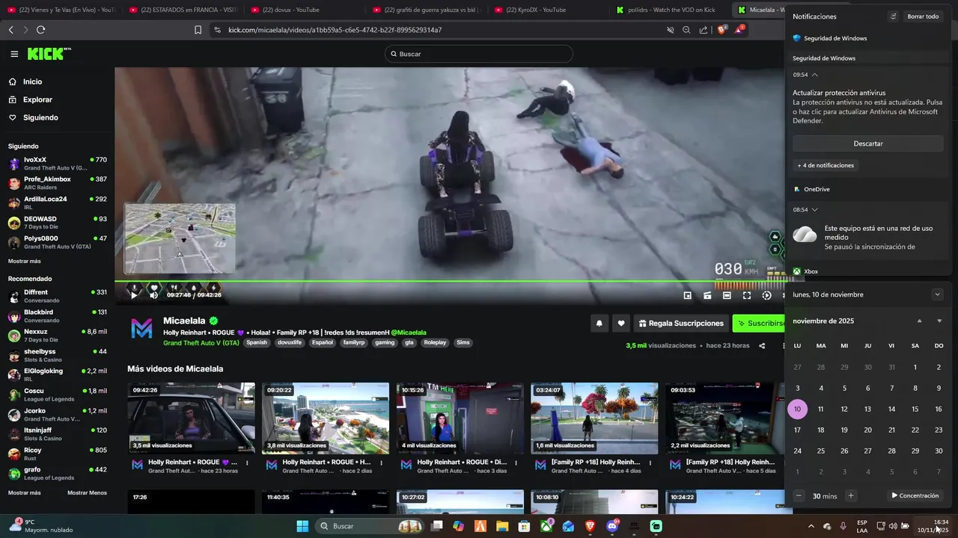
Task: Seek on the video progress bar
Action: click(449, 281)
